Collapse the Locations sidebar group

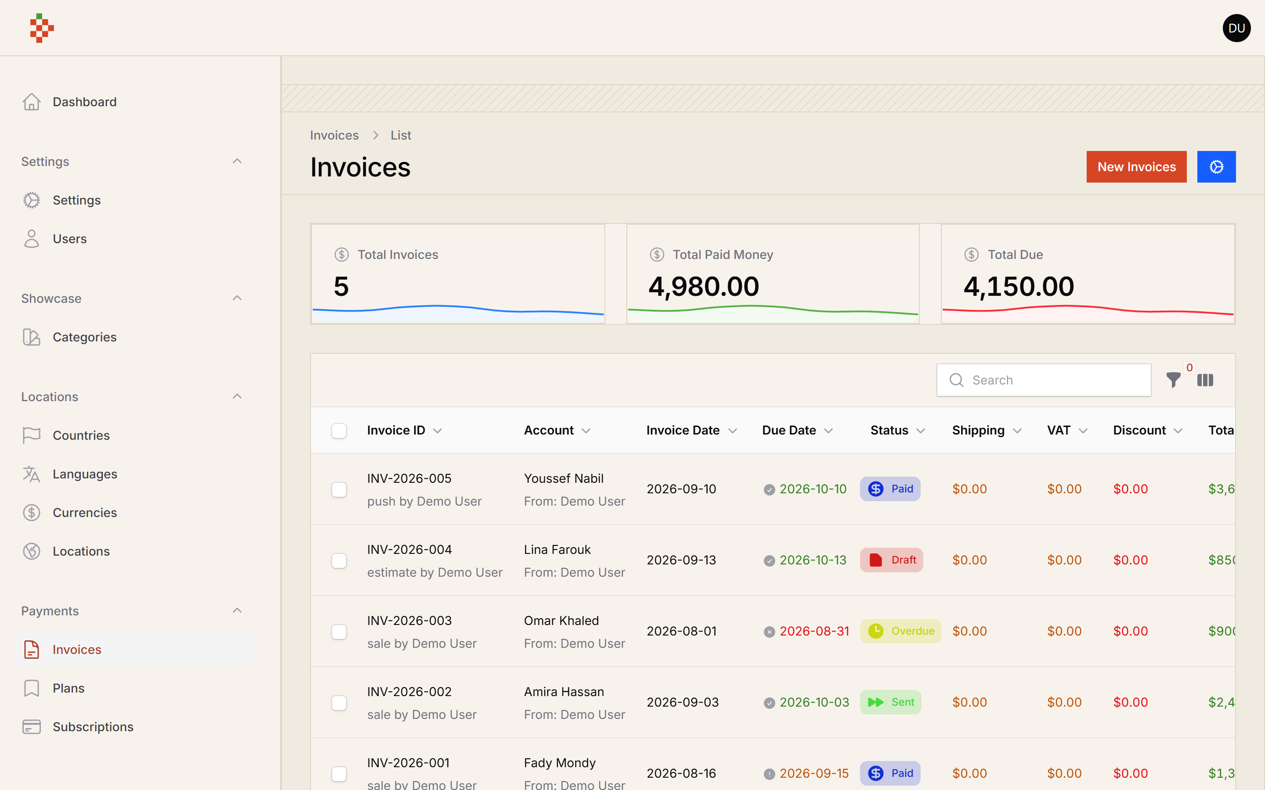pyautogui.click(x=237, y=397)
